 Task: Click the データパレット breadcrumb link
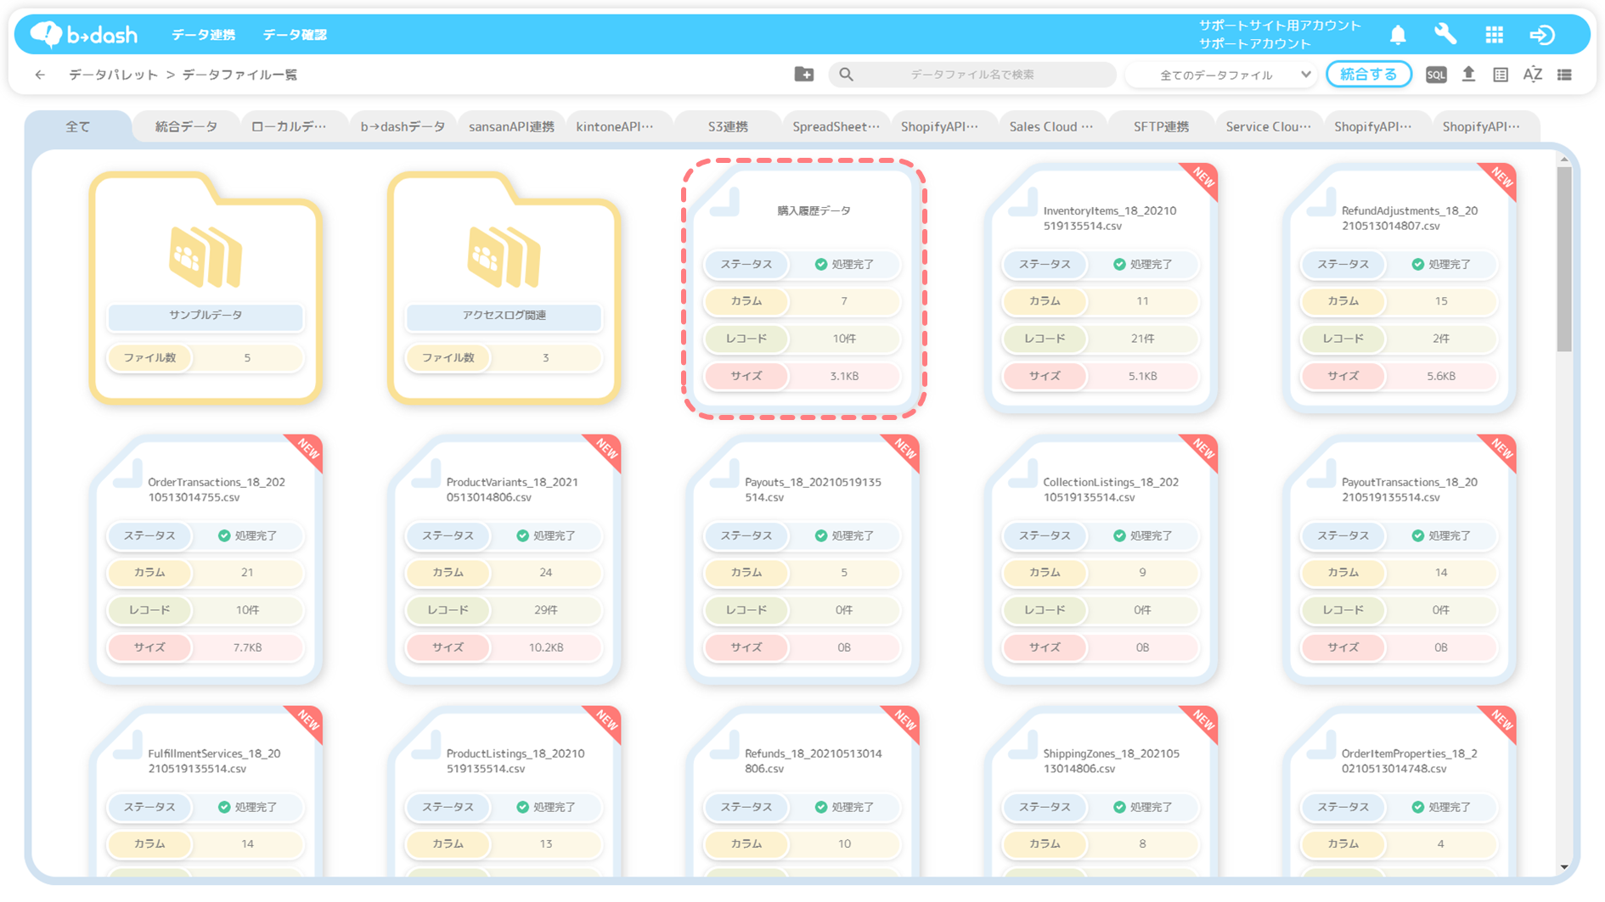[113, 75]
